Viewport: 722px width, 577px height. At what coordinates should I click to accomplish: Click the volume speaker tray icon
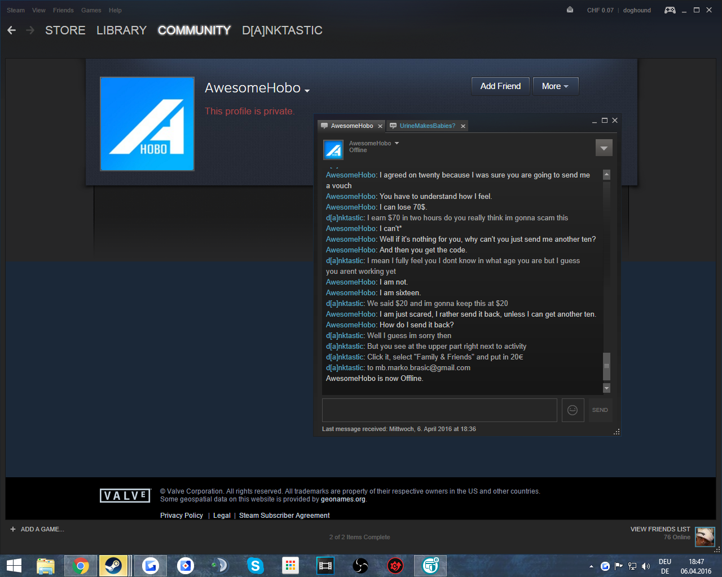point(646,566)
